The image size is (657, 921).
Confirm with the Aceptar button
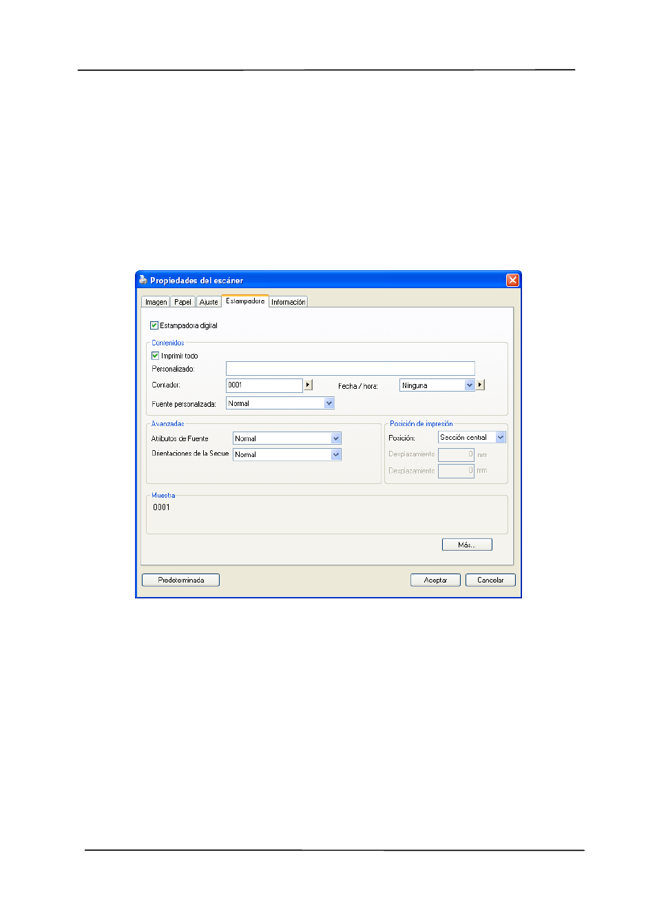coord(435,580)
